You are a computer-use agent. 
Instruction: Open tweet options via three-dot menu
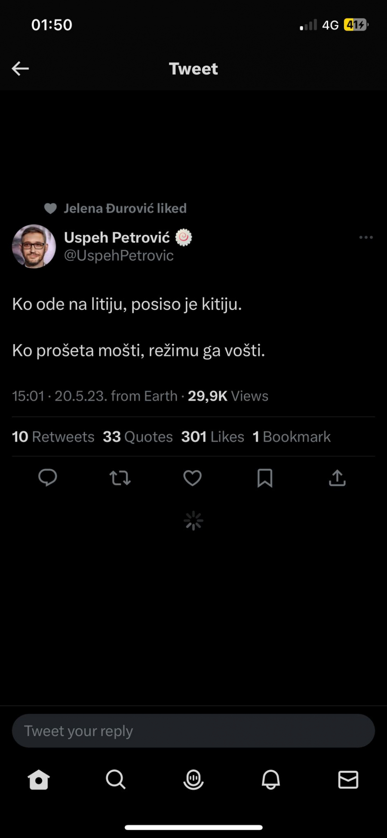pyautogui.click(x=366, y=237)
